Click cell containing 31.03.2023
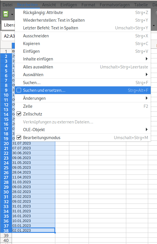157x244 pixels. coord(33,182)
